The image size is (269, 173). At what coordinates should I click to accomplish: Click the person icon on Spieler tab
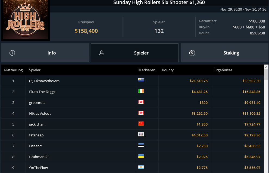[x=102, y=53]
